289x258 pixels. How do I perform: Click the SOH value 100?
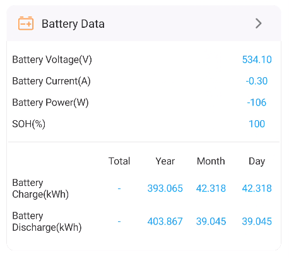pyautogui.click(x=257, y=124)
